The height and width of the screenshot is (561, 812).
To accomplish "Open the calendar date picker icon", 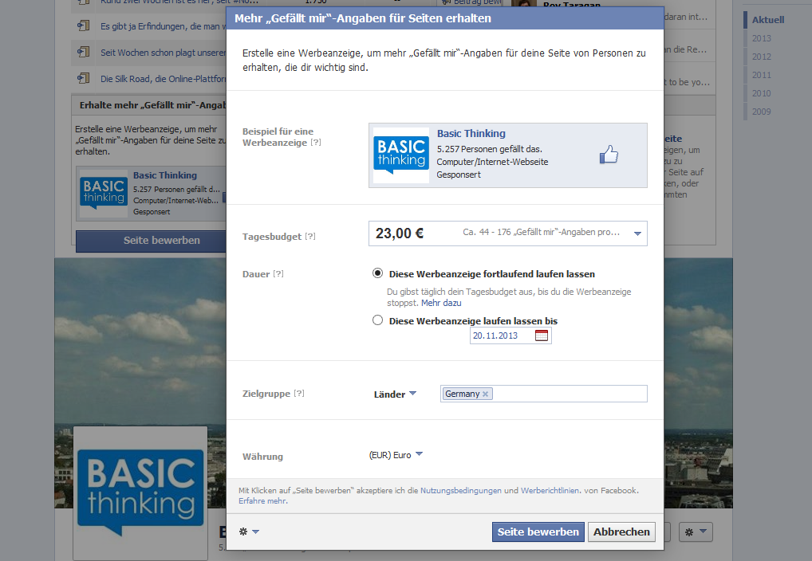I will [541, 335].
